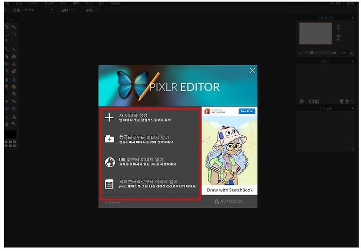
Task: Select the Crop tool
Action: [7, 27]
